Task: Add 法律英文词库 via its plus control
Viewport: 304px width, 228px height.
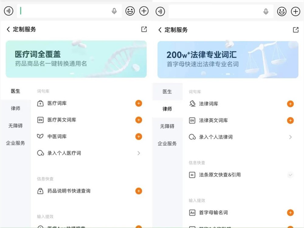Action: [x=291, y=120]
